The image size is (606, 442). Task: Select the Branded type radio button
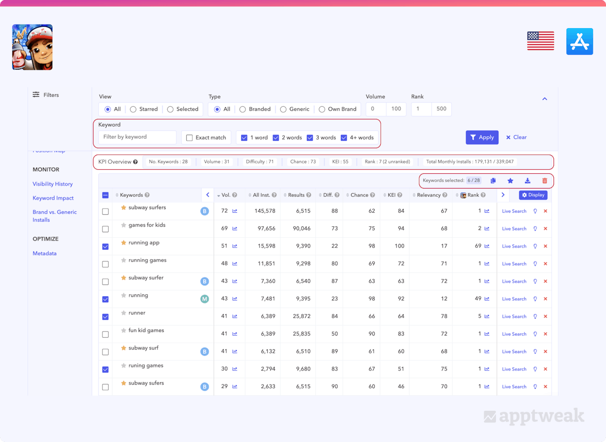pyautogui.click(x=243, y=109)
